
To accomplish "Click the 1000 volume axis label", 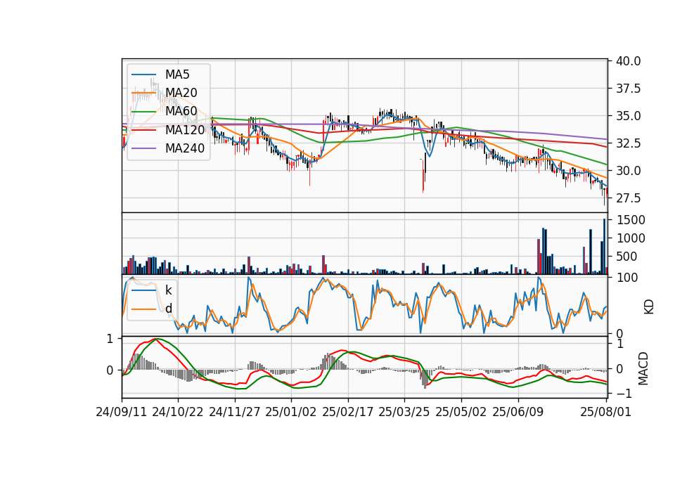I will (x=631, y=238).
